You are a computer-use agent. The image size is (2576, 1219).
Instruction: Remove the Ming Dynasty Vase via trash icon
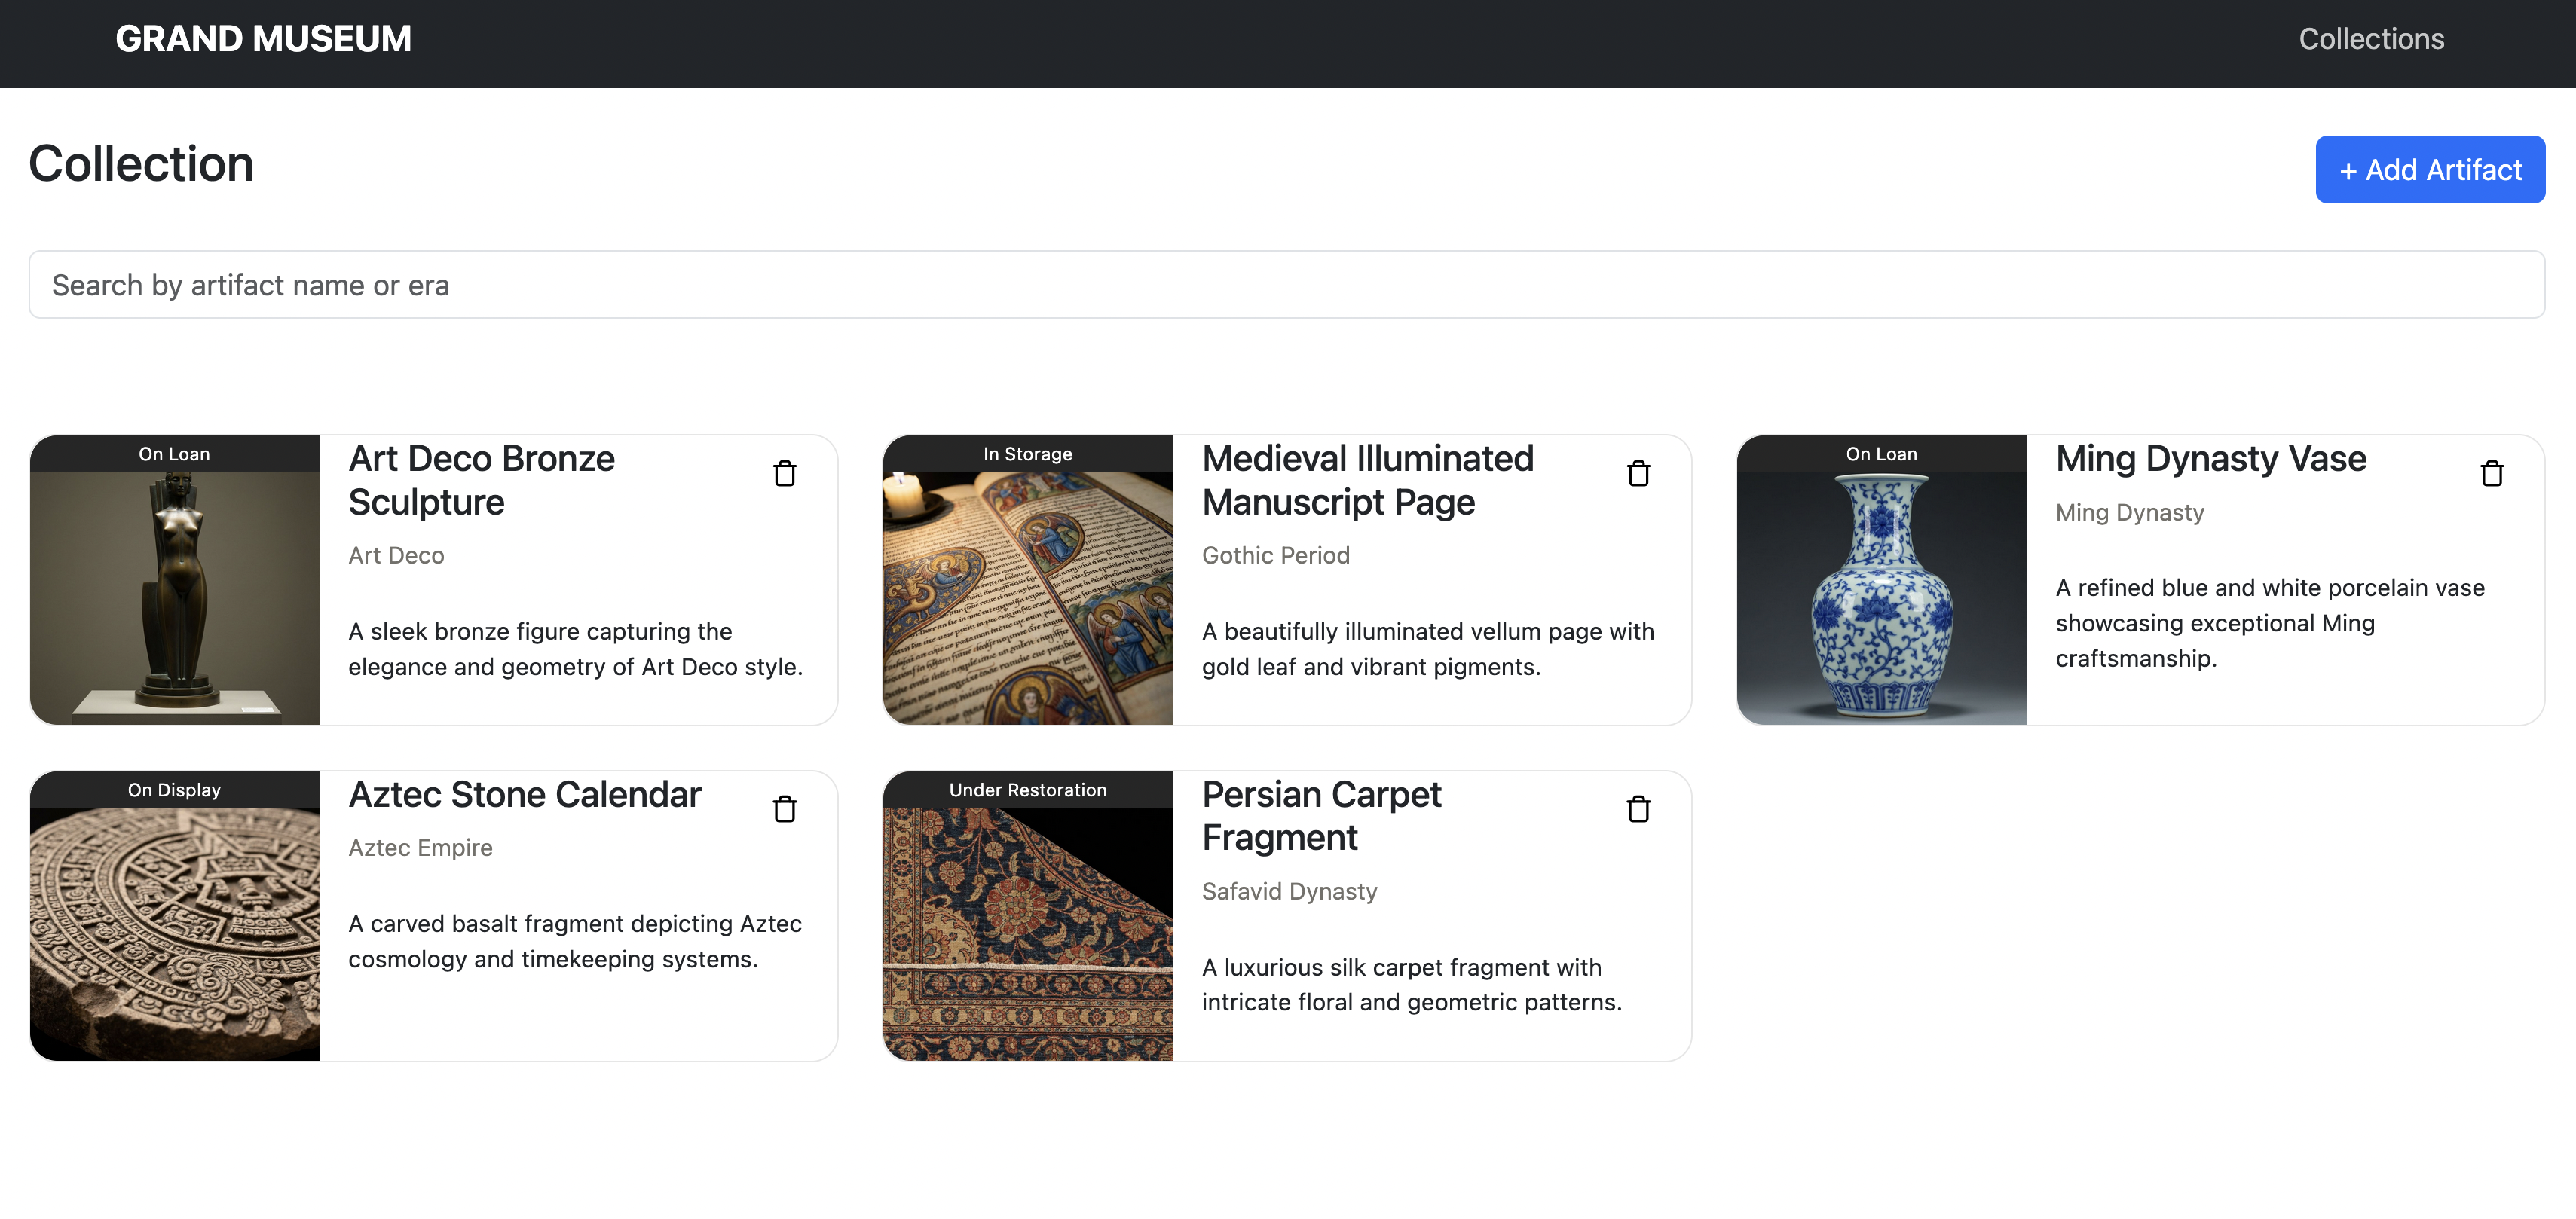(x=2491, y=473)
